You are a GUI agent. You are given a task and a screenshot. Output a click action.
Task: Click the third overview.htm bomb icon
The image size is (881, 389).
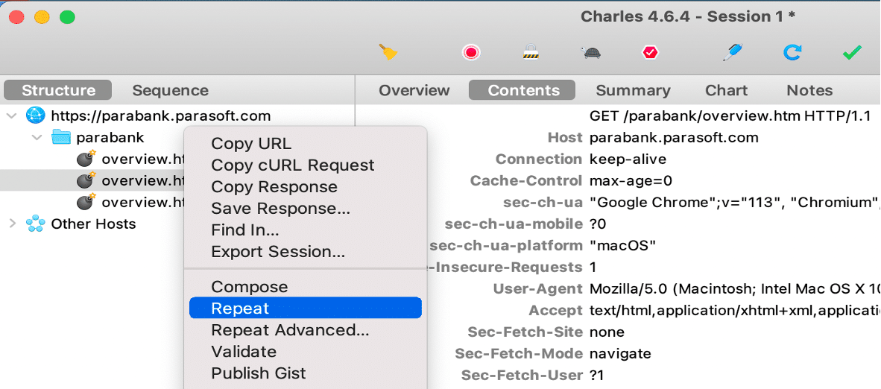[x=87, y=202]
